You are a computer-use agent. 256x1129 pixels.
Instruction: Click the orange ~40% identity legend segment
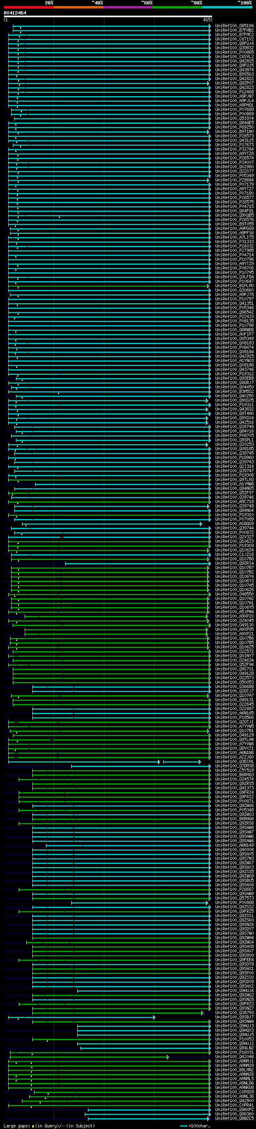(x=78, y=7)
